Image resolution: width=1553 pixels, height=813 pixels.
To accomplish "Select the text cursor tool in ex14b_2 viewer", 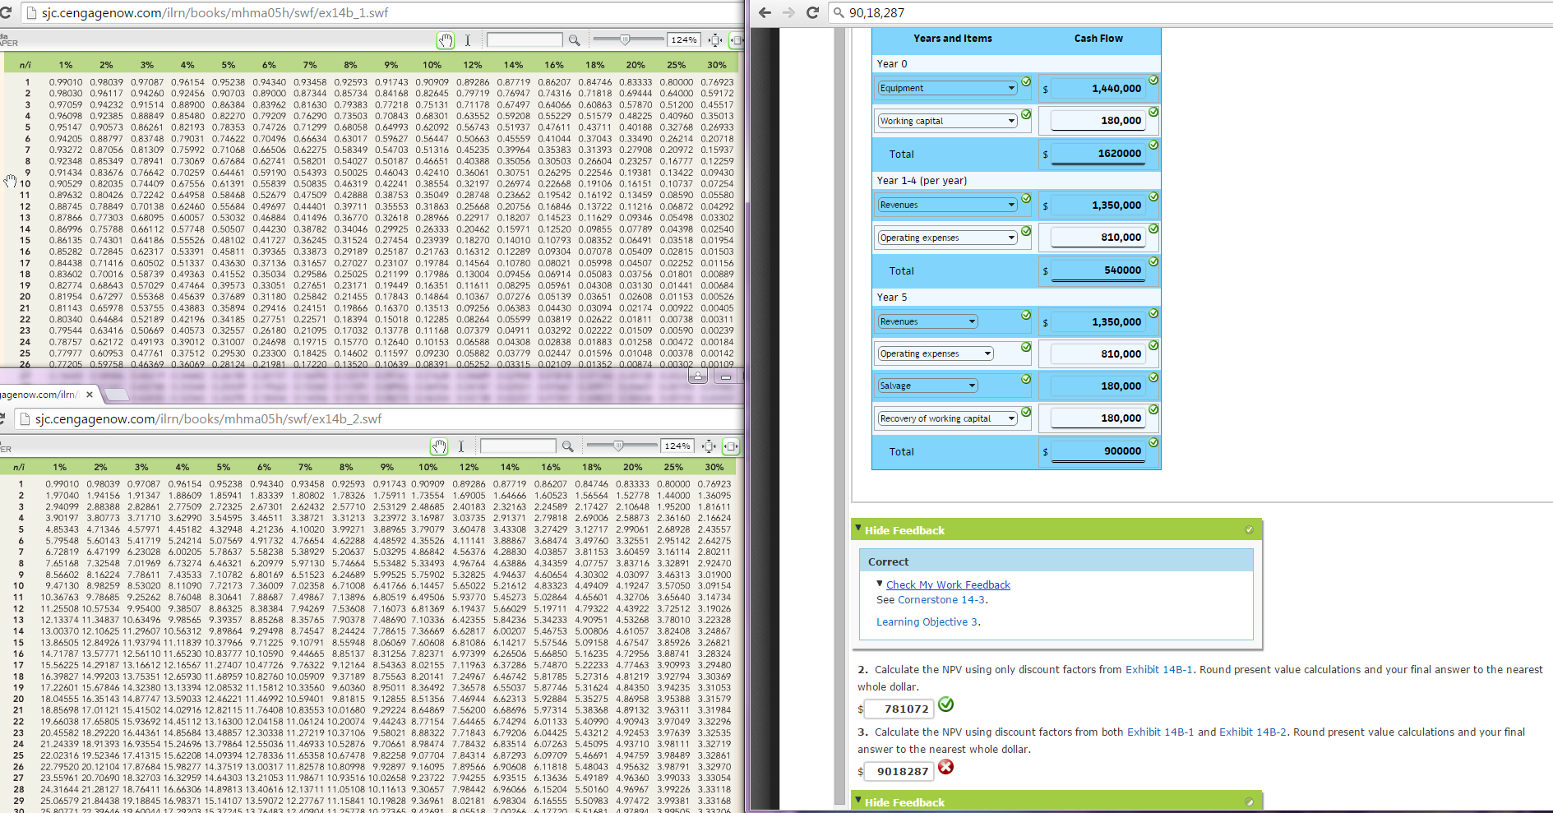I will click(x=461, y=446).
